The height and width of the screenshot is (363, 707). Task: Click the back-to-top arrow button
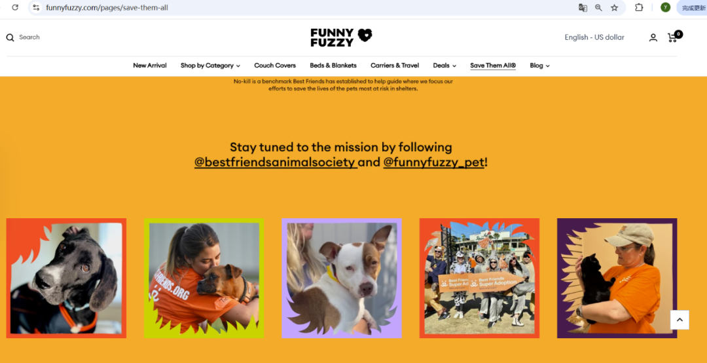click(x=680, y=320)
